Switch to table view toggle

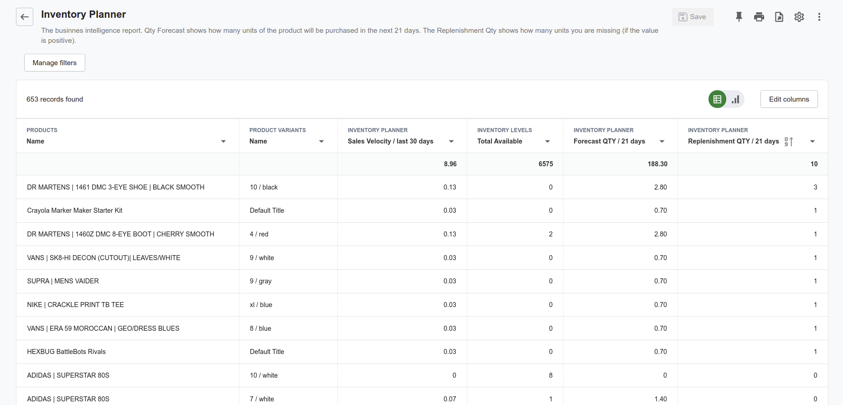click(717, 99)
